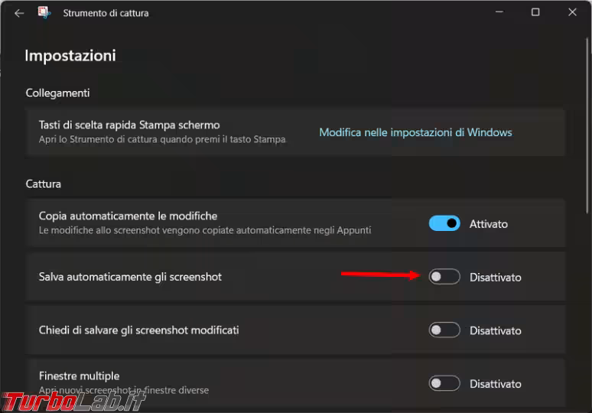Click the Strumento di cattura app icon
Image resolution: width=592 pixels, height=413 pixels.
tap(45, 13)
